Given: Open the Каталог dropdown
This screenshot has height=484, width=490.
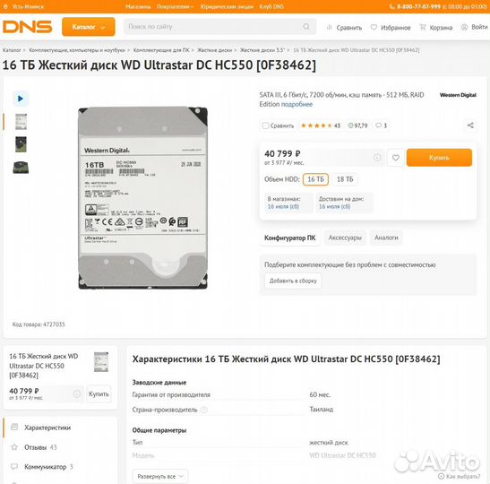Looking at the screenshot, I should (89, 27).
